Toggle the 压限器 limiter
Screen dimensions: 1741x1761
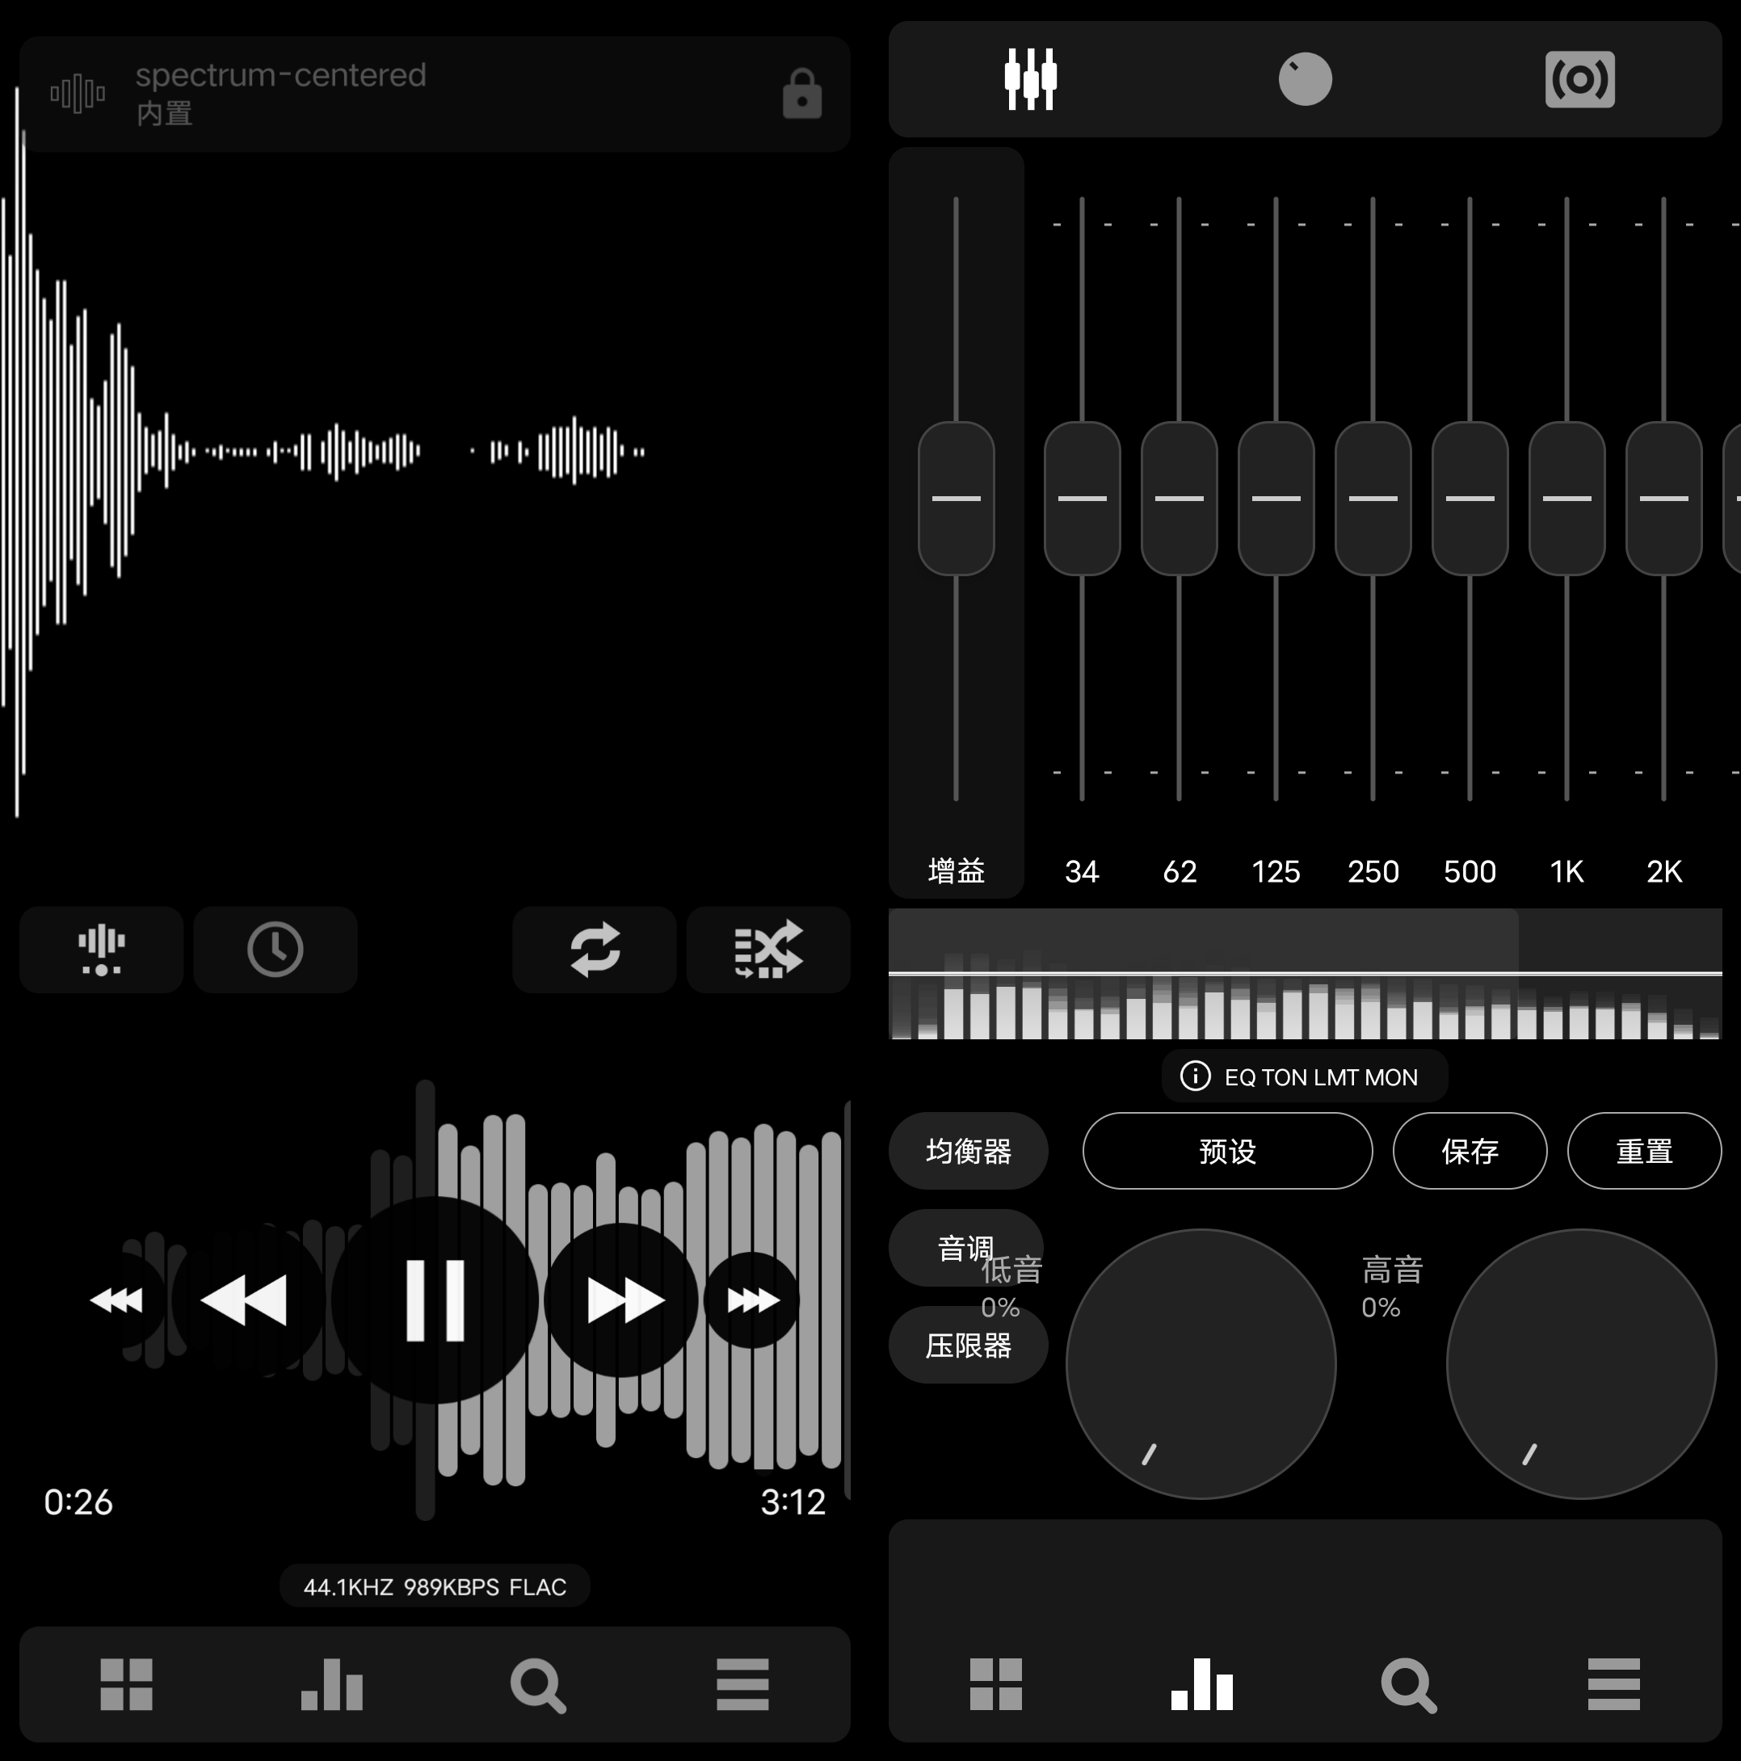point(968,1346)
